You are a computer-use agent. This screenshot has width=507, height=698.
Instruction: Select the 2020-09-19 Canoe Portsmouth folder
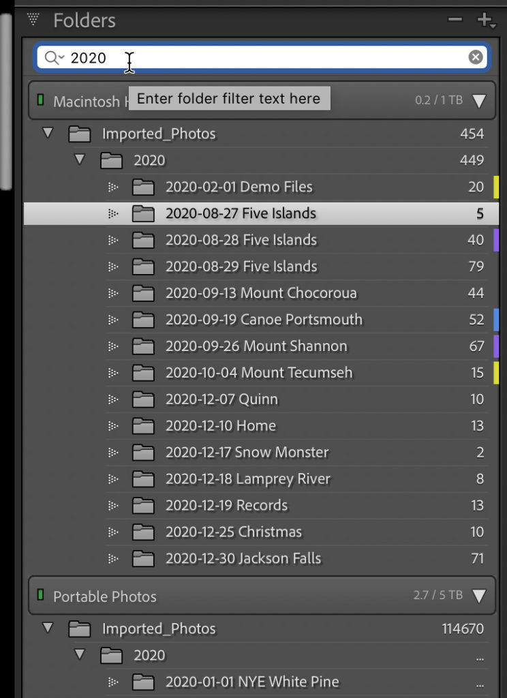(x=264, y=320)
